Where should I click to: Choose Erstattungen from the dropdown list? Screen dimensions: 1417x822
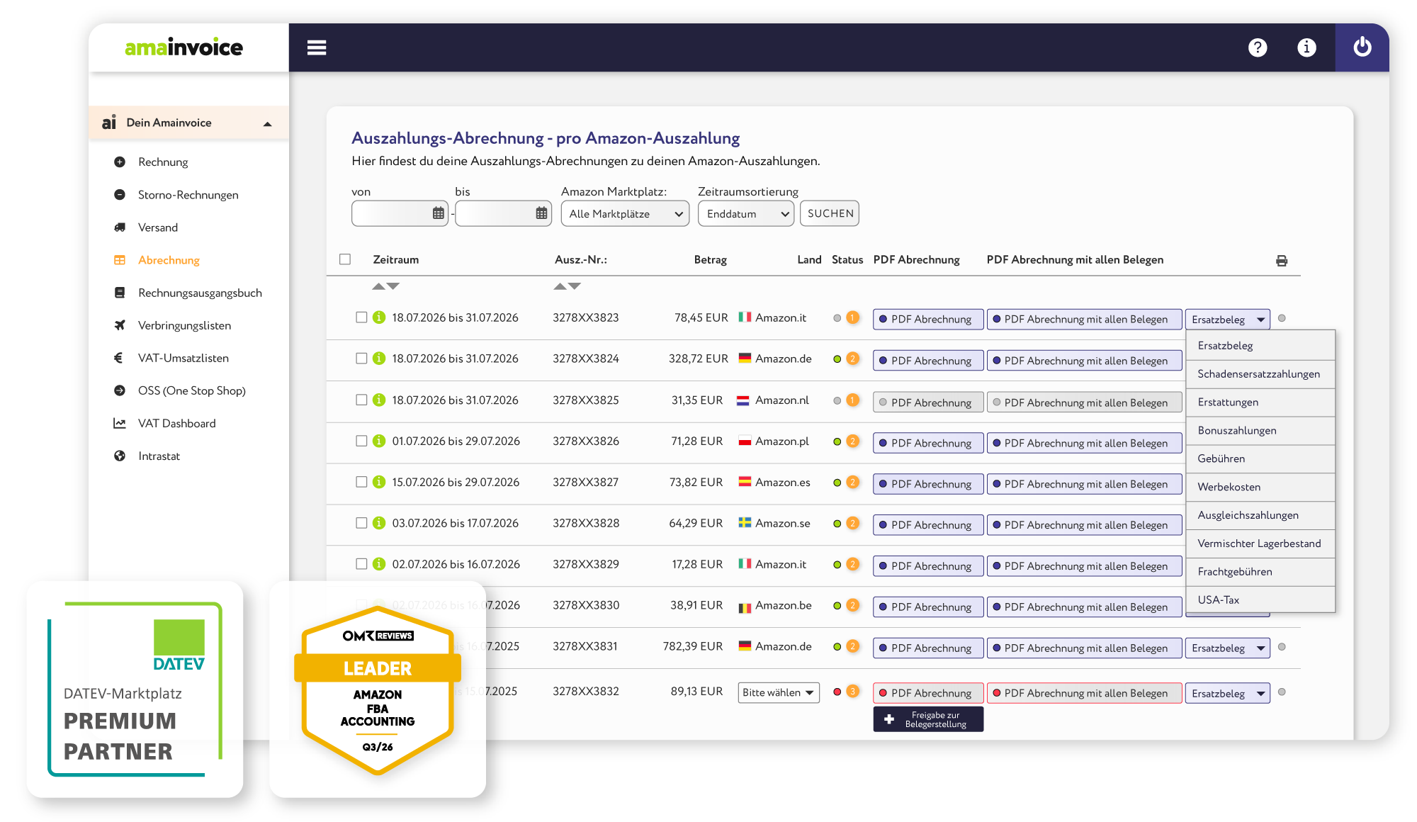[1260, 402]
